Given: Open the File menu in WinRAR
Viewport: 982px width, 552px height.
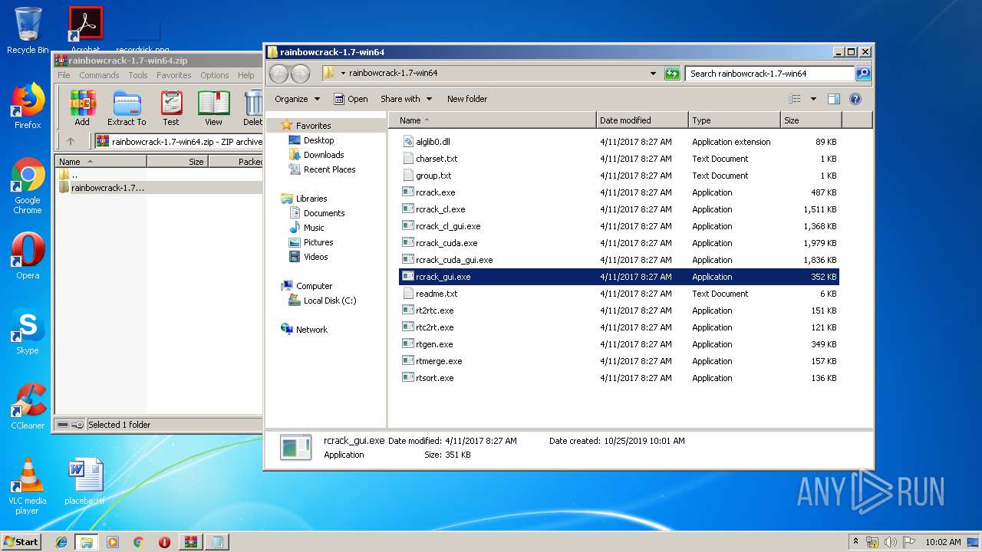Looking at the screenshot, I should point(64,75).
